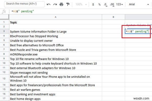Click the 'mDNSResponder.exe' cell
The height and width of the screenshot is (101, 152).
coord(55,54)
